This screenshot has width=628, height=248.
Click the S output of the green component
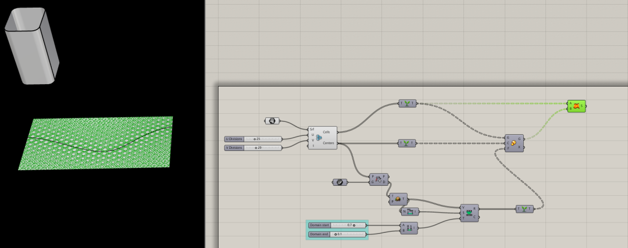coord(582,106)
